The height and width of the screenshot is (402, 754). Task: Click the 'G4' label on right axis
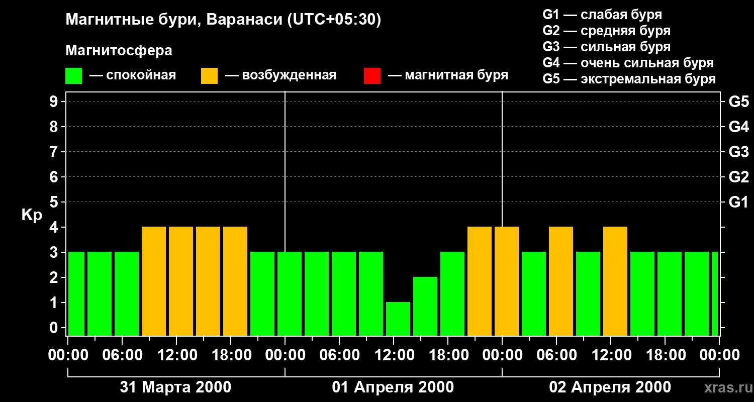point(738,127)
